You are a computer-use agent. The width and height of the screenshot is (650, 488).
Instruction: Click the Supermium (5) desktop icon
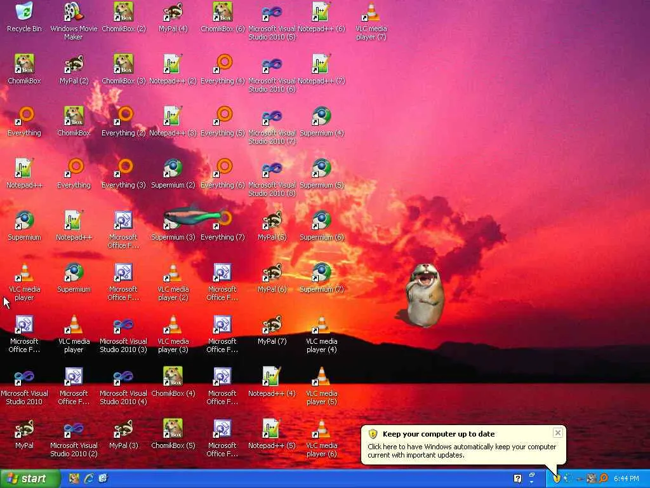coord(322,173)
